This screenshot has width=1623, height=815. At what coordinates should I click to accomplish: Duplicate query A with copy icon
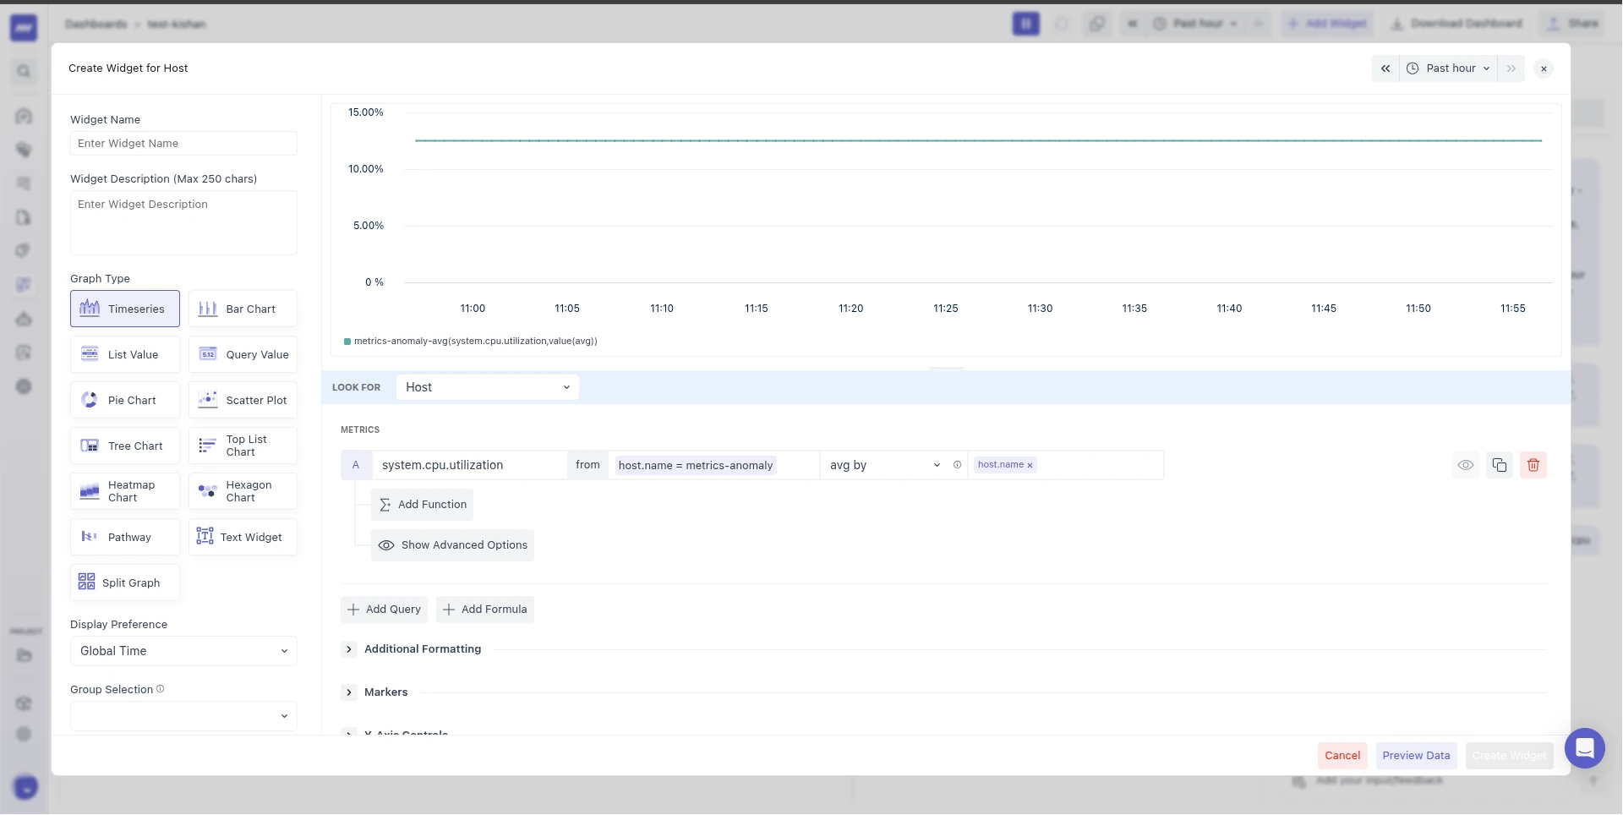[1500, 465]
